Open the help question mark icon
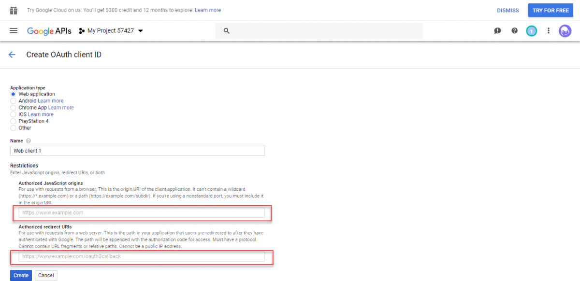The image size is (580, 281). pos(514,31)
